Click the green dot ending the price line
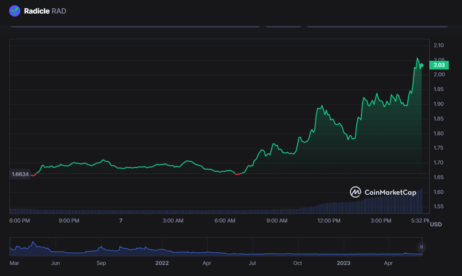This screenshot has width=462, height=276. (421, 65)
